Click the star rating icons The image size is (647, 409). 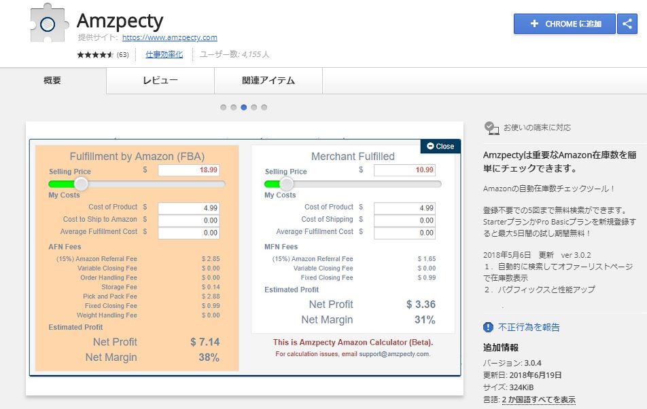pos(95,54)
